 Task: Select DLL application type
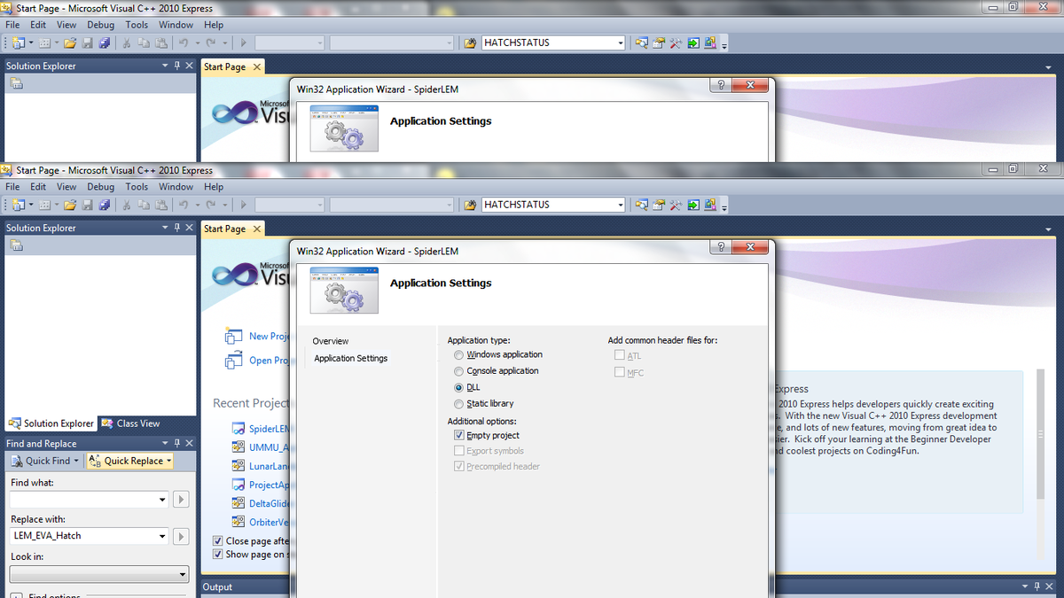click(458, 387)
